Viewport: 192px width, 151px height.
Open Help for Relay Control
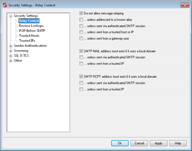click(x=178, y=143)
